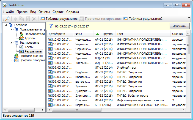Viewport: 193px width, 120px height.
Task: Select the Учебный тест cell
Action: click(x=127, y=68)
